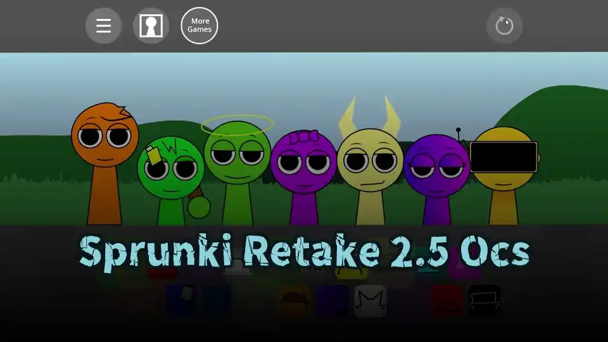Screen dimensions: 608x342
Task: Pick the purple icon left of cat icon
Action: pos(332,301)
